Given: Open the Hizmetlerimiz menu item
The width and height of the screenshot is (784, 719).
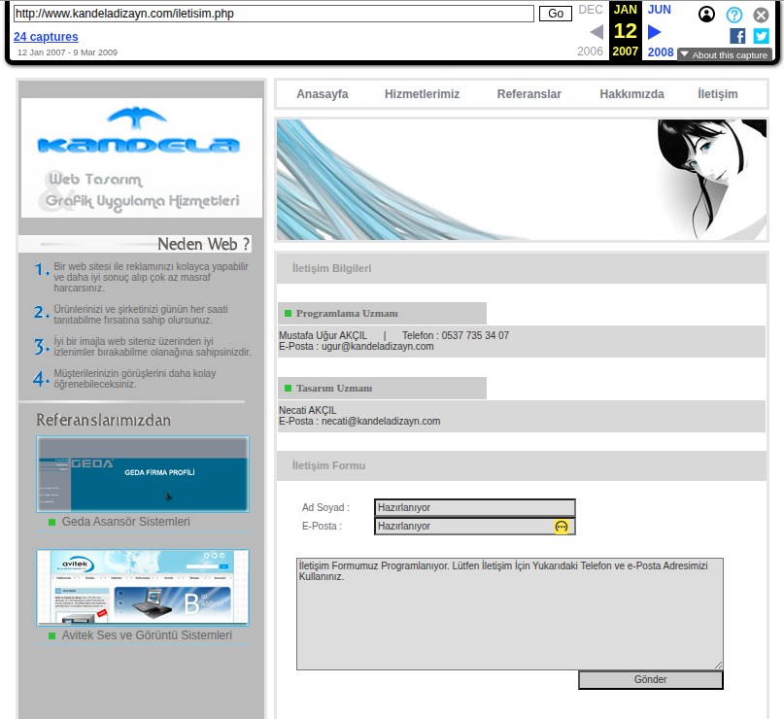Looking at the screenshot, I should (422, 94).
